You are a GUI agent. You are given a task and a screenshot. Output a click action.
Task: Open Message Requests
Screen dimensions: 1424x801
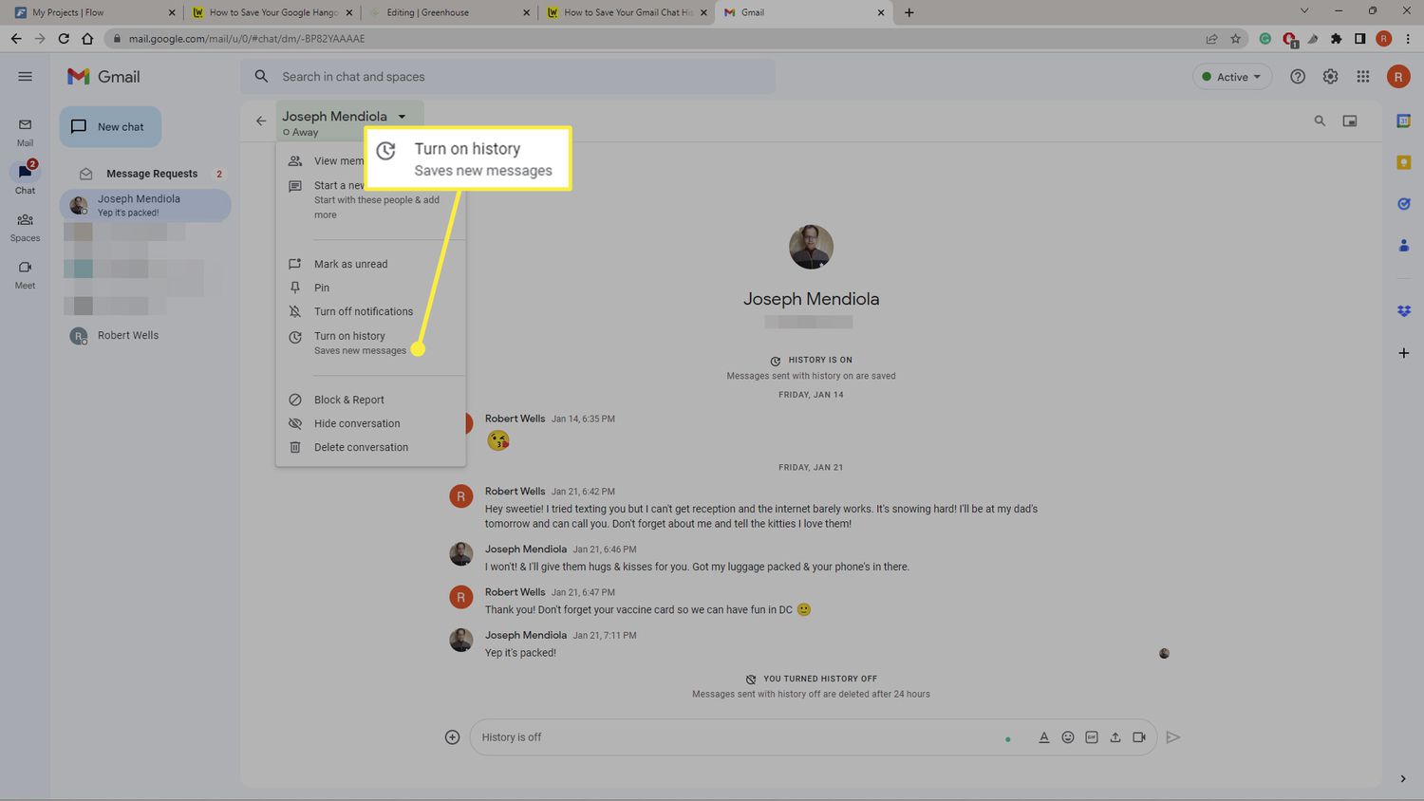point(152,174)
